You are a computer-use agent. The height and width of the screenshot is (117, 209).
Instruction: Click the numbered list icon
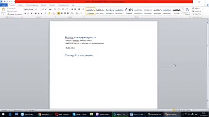(x=63, y=9)
